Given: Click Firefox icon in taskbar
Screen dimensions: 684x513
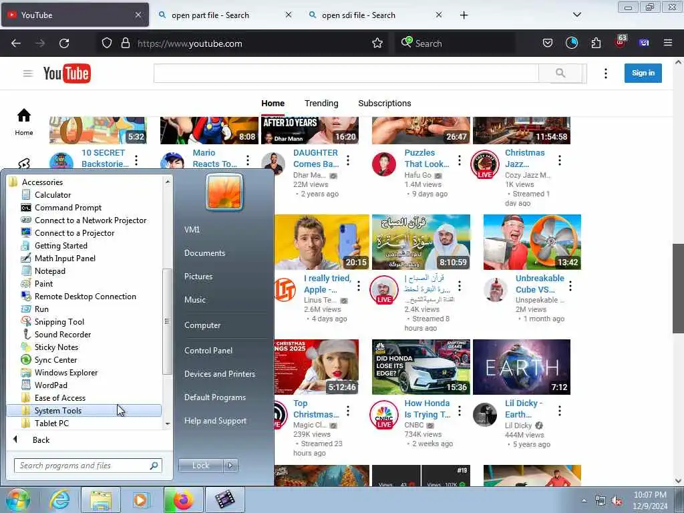Looking at the screenshot, I should [x=183, y=500].
